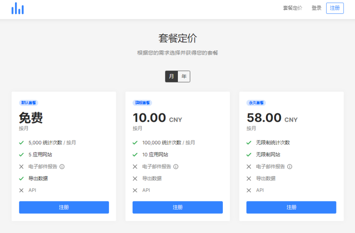Click the 根据您的需求选择并获得您的套餐 subtitle
The width and height of the screenshot is (355, 233).
(x=178, y=53)
